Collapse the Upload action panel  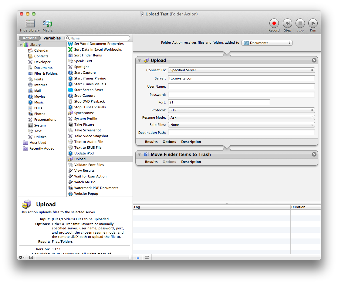[x=140, y=61]
